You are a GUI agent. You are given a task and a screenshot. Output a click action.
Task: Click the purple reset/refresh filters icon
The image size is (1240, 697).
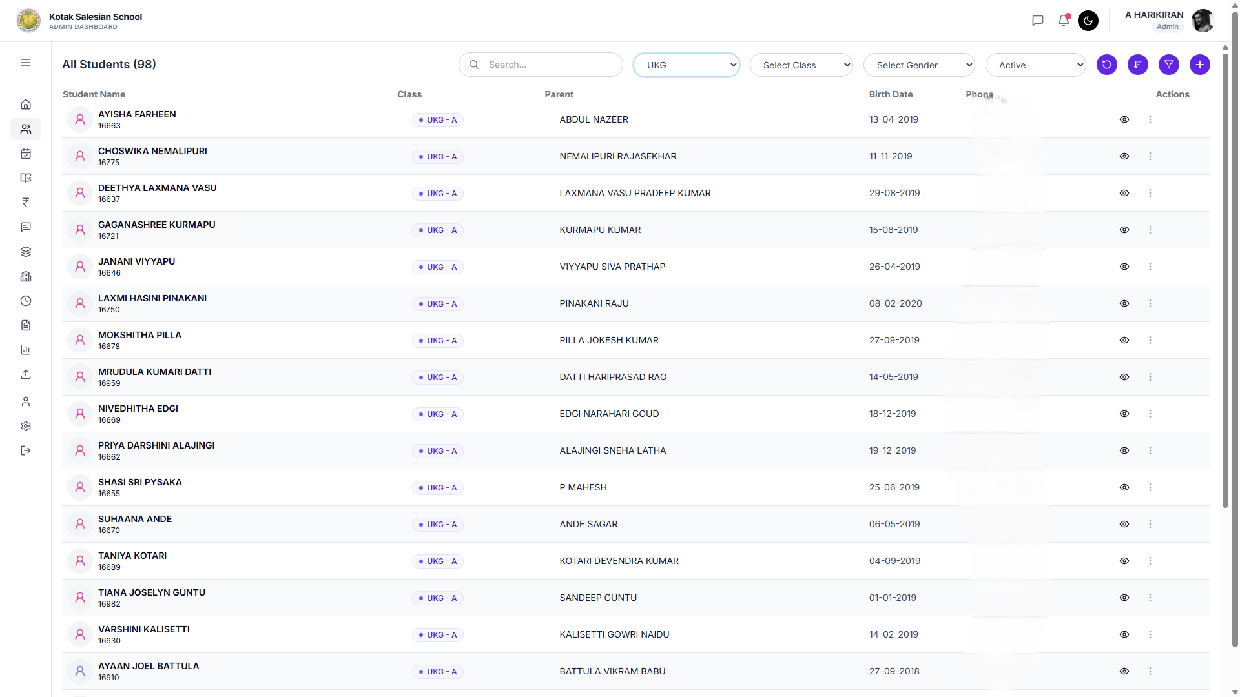coord(1106,65)
